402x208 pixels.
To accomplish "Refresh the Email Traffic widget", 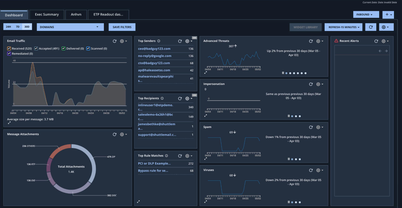I will 115,41.
